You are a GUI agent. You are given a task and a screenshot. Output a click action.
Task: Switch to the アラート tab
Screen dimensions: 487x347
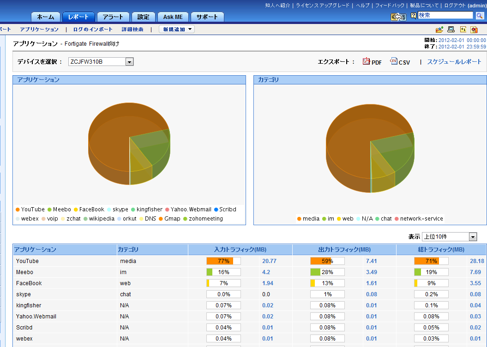click(113, 17)
